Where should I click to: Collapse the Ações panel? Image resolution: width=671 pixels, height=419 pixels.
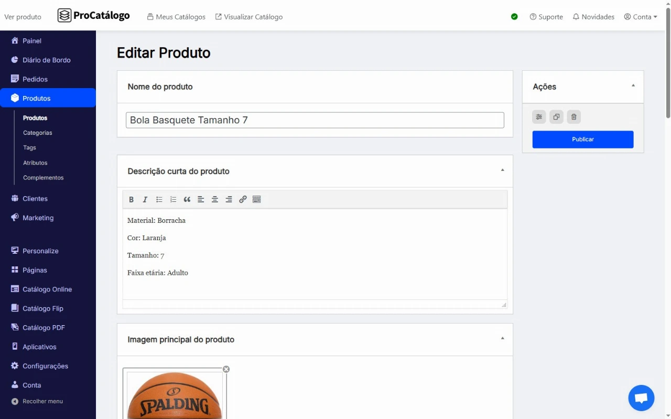[633, 85]
